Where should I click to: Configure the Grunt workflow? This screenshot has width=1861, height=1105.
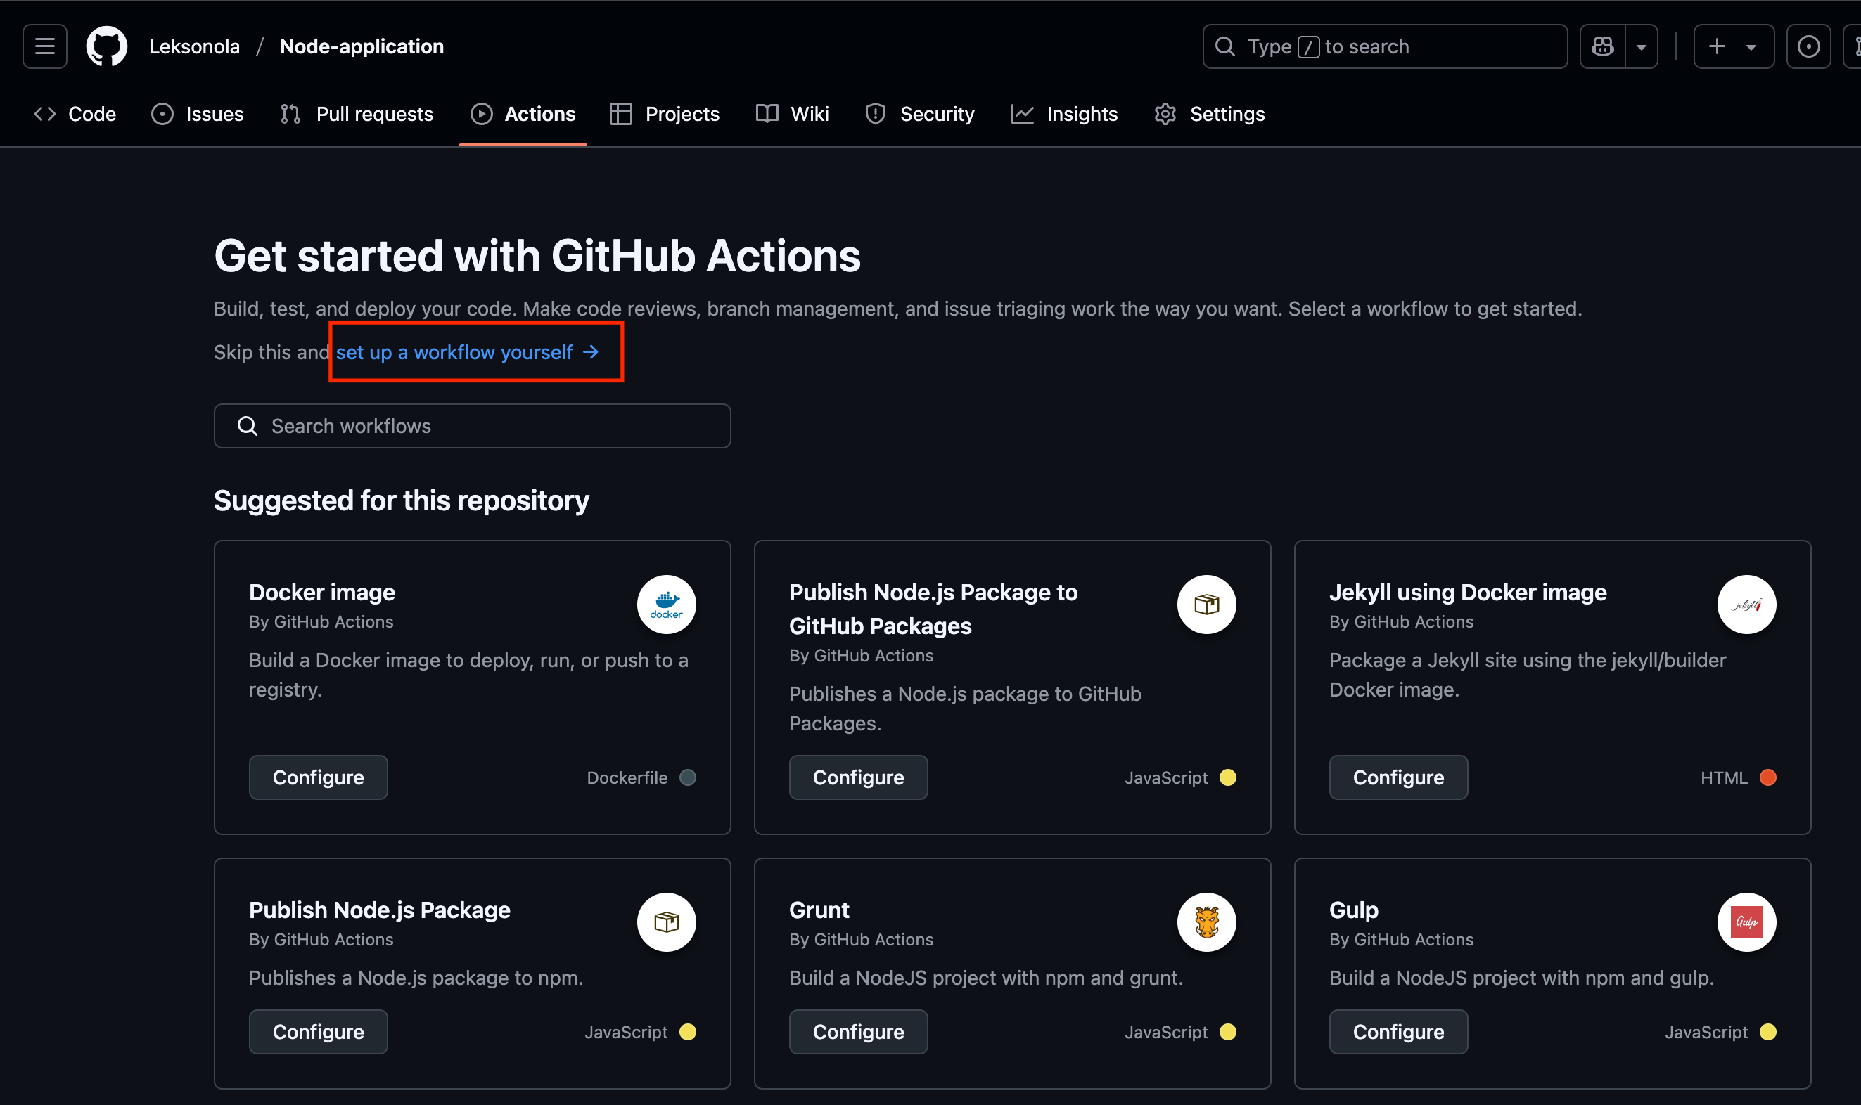click(858, 1032)
